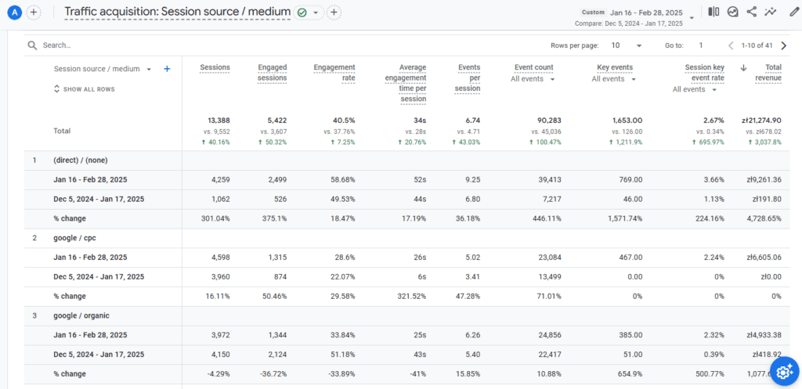Click google organic revenue zł4,933.38
Screen dimensions: 802x389
[x=764, y=335]
